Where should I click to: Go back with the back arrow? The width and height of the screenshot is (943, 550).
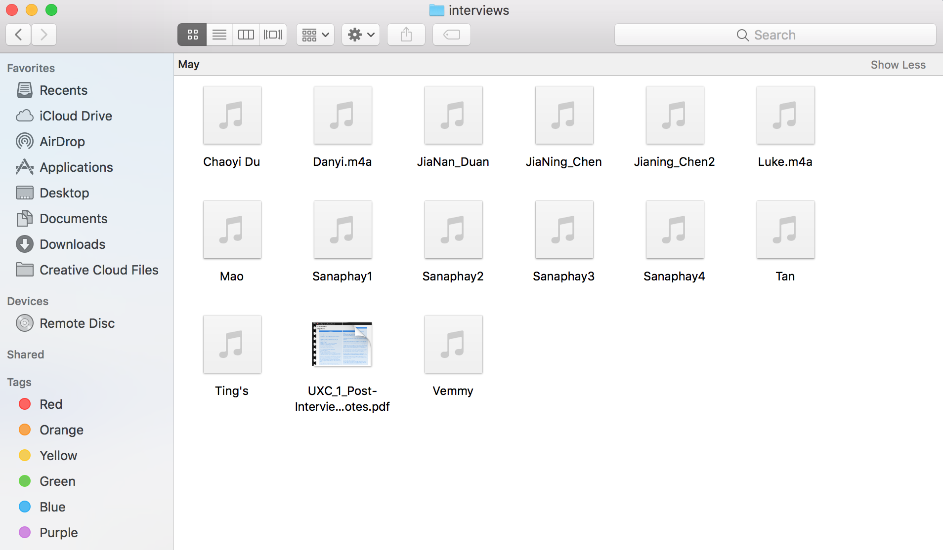[19, 35]
